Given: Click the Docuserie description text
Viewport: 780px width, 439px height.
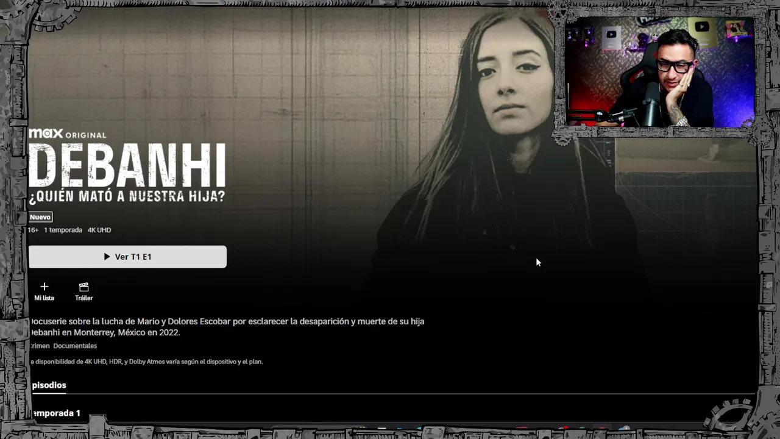Looking at the screenshot, I should pyautogui.click(x=227, y=327).
